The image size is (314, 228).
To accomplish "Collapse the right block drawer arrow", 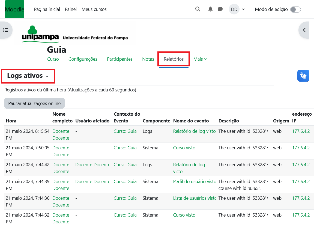I will point(304,30).
